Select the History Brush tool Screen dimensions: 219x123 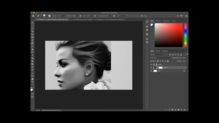(32, 52)
